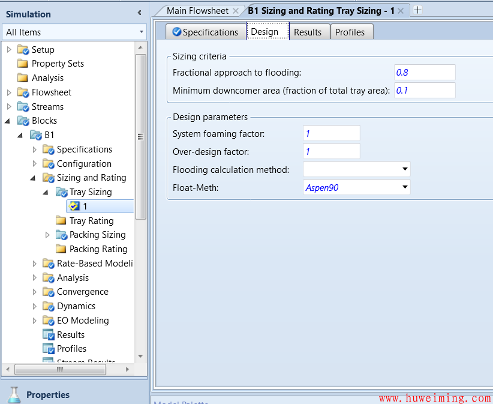Click the Setup folder icon in tree

(x=23, y=50)
